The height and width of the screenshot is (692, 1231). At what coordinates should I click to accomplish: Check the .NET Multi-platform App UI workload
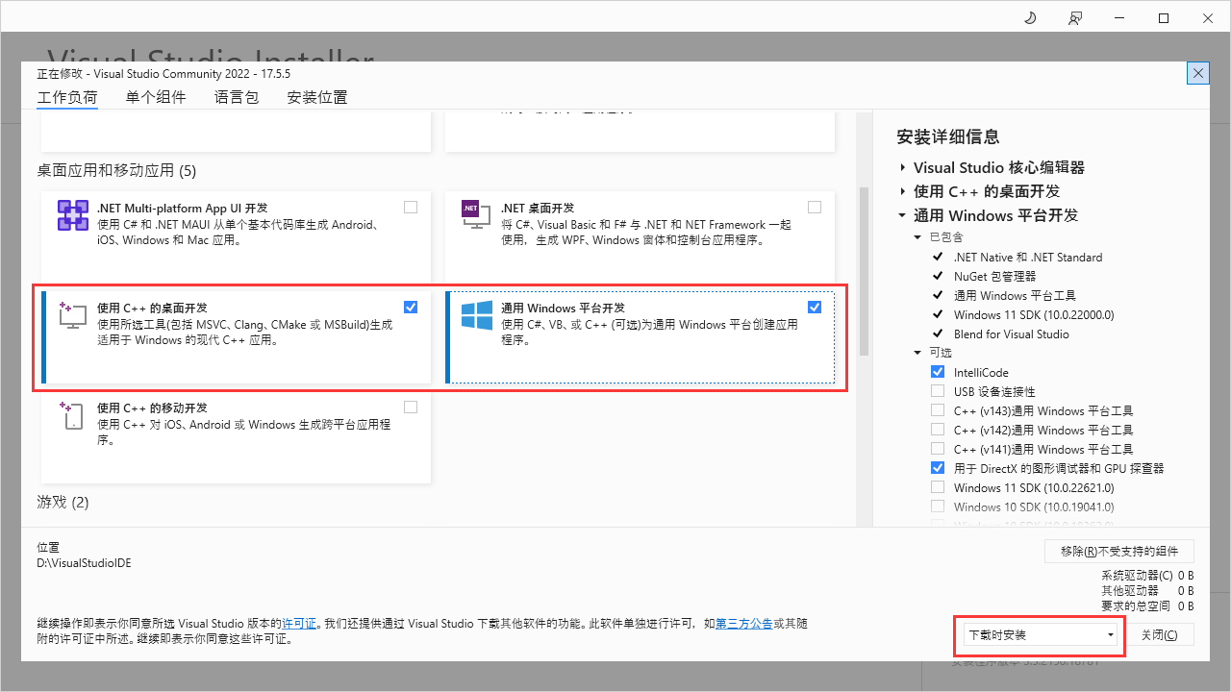[411, 207]
